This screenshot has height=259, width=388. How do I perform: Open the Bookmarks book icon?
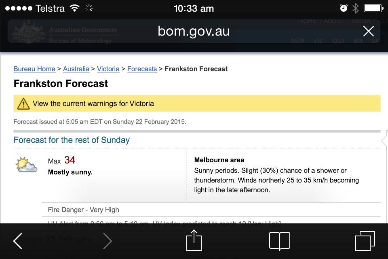click(x=279, y=241)
